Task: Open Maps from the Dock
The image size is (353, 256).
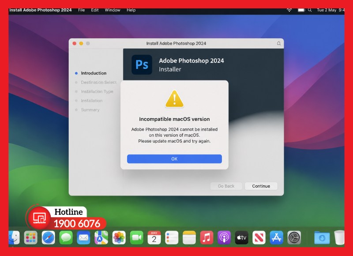Action: tap(101, 237)
